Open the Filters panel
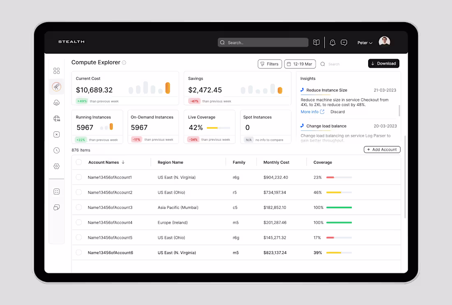Screen dimensions: 452x305 point(270,64)
